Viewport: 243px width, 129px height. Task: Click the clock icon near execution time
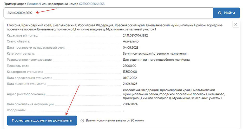pyautogui.click(x=82, y=120)
